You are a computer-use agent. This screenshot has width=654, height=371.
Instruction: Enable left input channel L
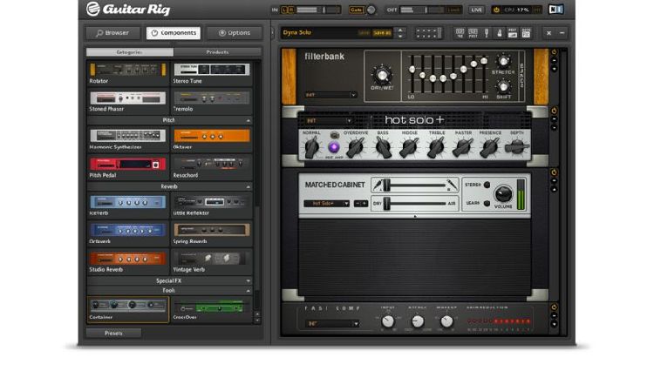(x=285, y=10)
